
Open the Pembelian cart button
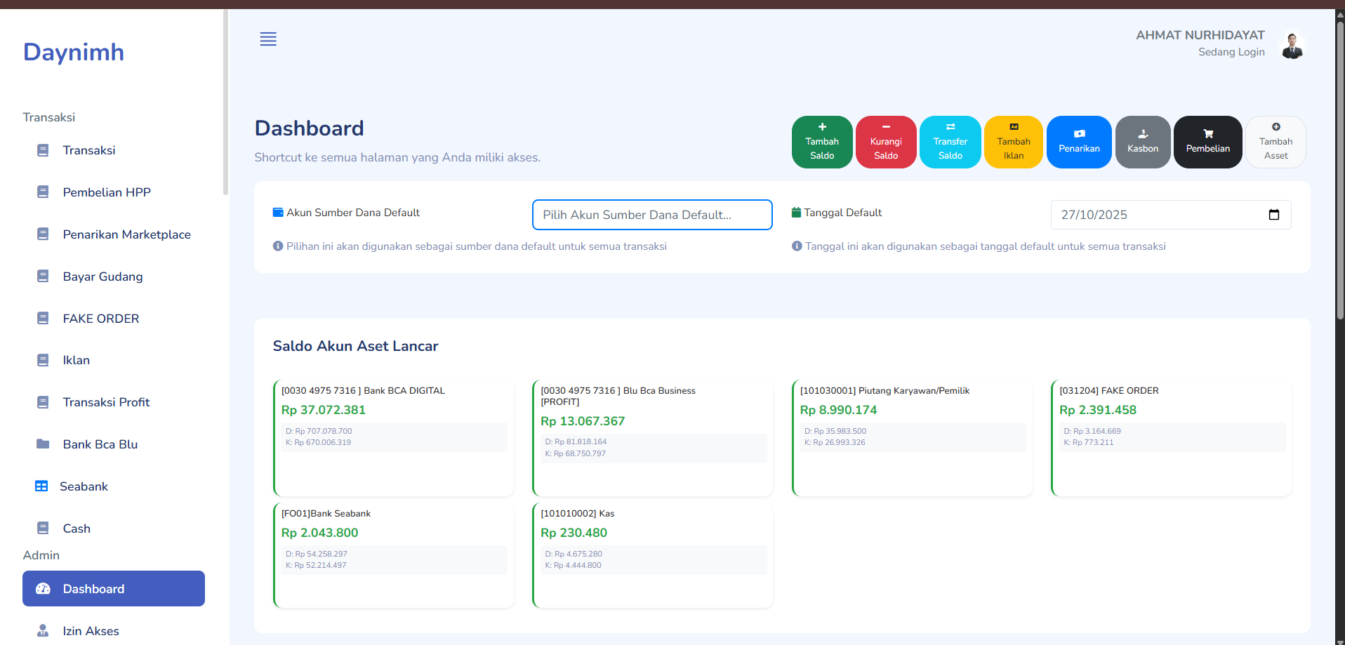1207,142
